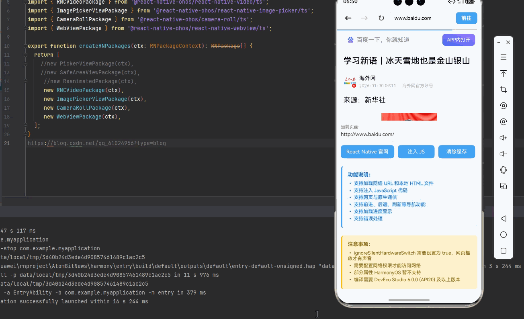Reload the page with the refresh icon
524x319 pixels.
[x=381, y=18]
